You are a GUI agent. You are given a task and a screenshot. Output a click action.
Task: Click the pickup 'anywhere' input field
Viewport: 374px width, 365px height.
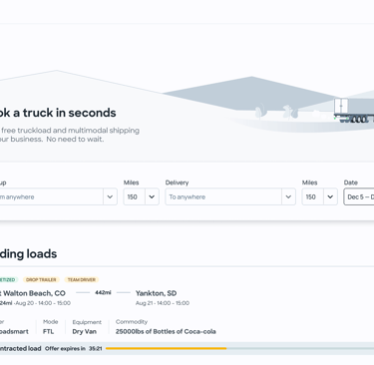point(51,196)
